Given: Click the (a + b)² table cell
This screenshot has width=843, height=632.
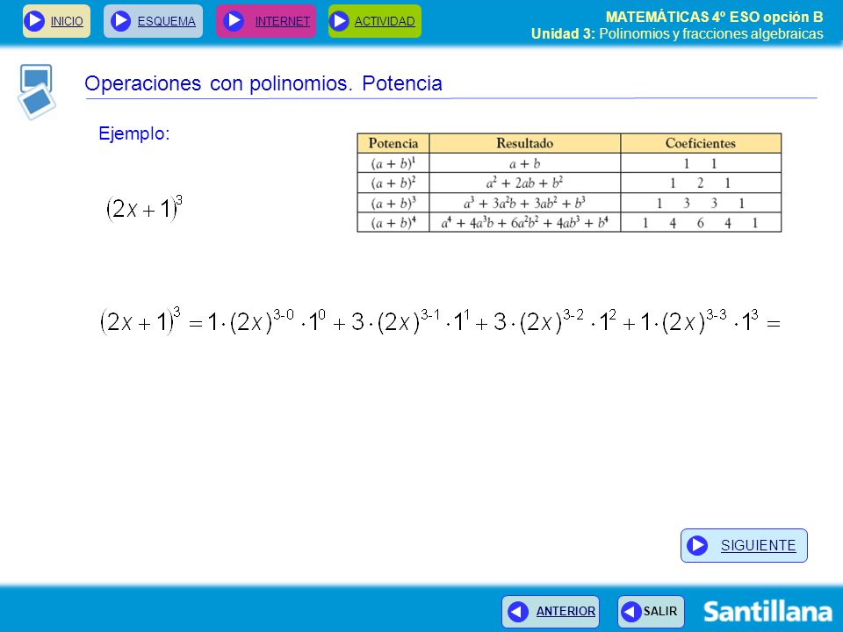Looking at the screenshot, I should (393, 183).
